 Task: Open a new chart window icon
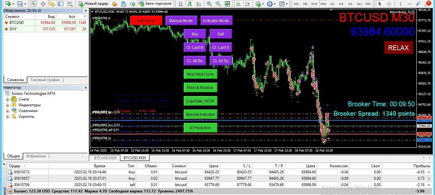[x=8, y=4]
